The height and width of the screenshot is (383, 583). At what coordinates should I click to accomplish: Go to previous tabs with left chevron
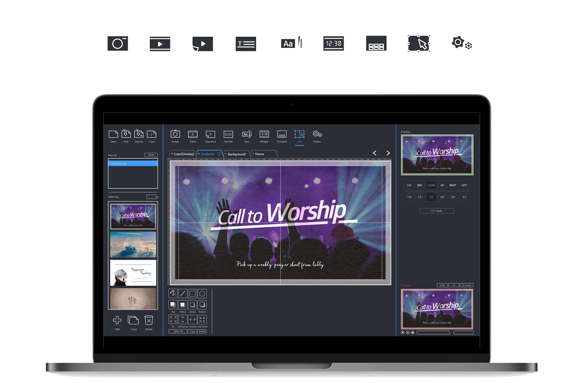click(374, 153)
